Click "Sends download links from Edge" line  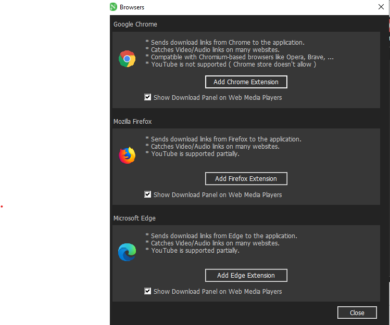(221, 236)
